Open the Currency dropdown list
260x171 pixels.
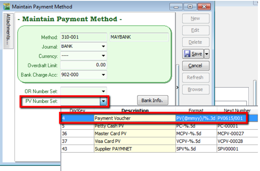[104, 56]
